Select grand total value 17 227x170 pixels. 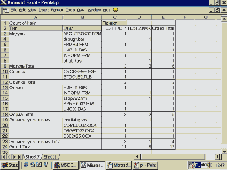(163, 147)
